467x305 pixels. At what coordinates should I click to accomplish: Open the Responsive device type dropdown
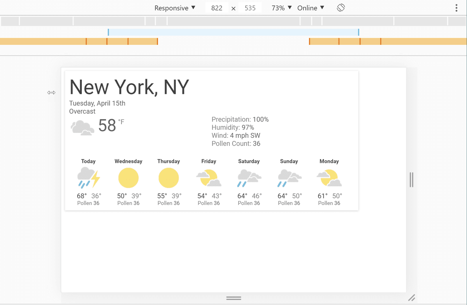(175, 7)
